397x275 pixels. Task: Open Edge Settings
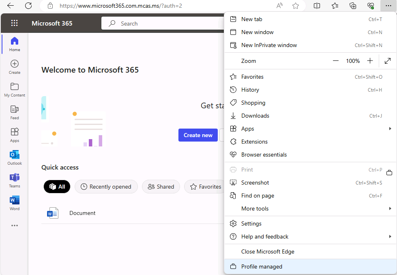[310, 223]
